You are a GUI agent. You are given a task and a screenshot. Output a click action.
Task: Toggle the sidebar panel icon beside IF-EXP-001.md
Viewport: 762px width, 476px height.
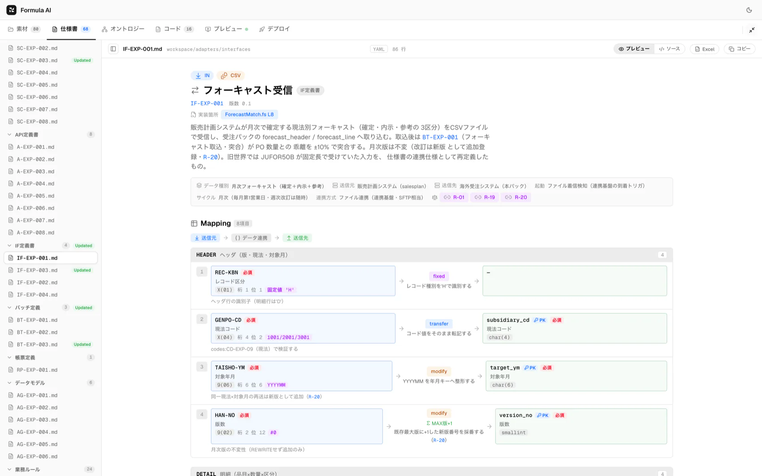tap(113, 49)
